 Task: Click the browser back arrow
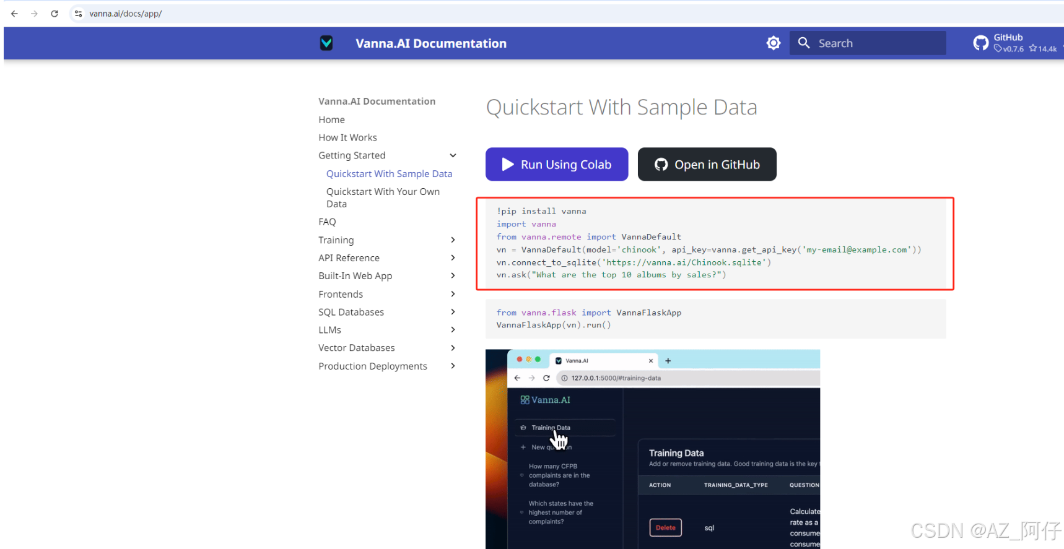pyautogui.click(x=14, y=14)
